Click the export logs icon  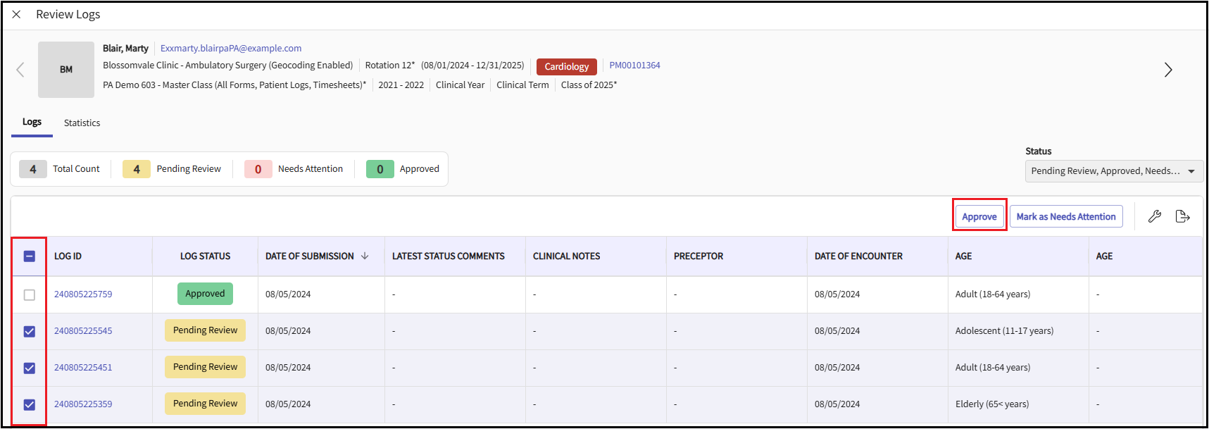tap(1182, 216)
